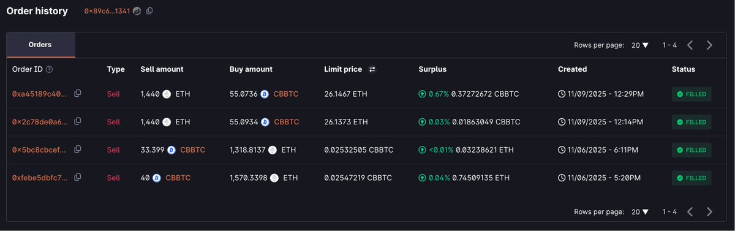Click FILLED status badge of first order
735x231 pixels.
pyautogui.click(x=692, y=94)
